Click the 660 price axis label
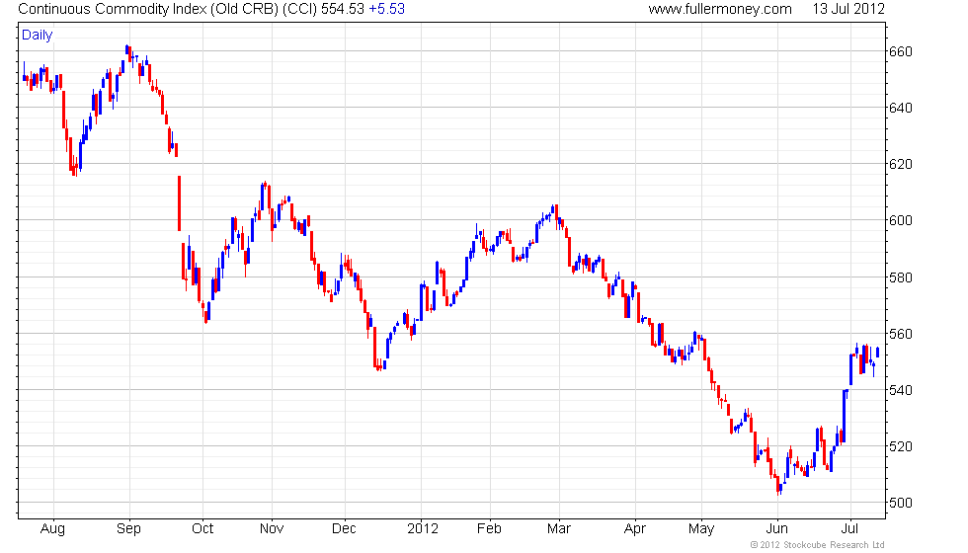 (x=900, y=51)
